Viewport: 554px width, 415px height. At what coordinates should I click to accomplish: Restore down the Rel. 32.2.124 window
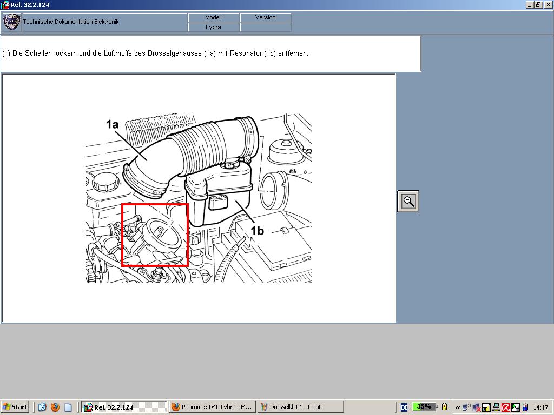click(x=538, y=4)
